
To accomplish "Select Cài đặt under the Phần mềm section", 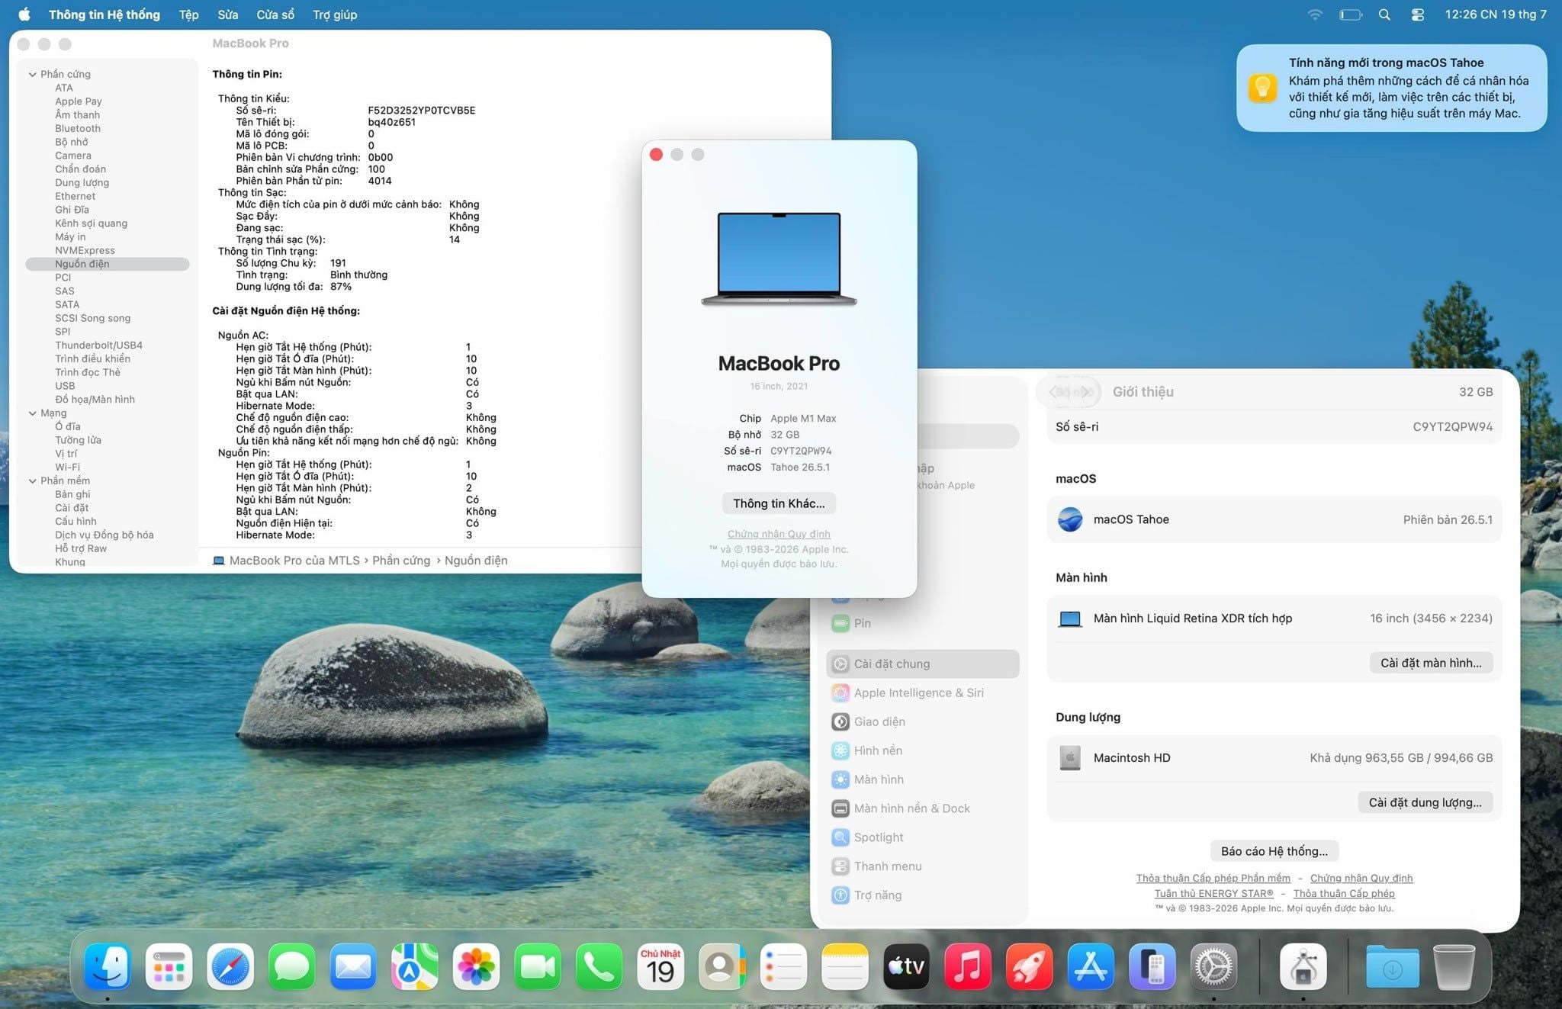I will tap(72, 507).
